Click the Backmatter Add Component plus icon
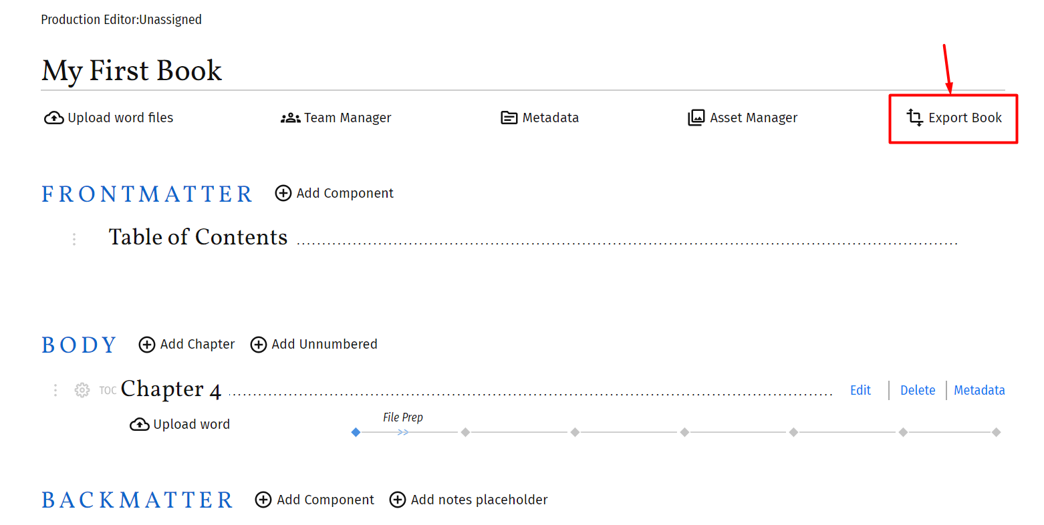The width and height of the screenshot is (1044, 525). coord(263,500)
